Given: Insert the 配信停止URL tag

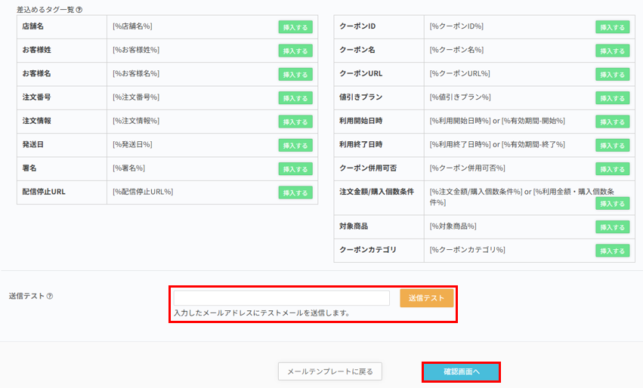Looking at the screenshot, I should [x=295, y=192].
